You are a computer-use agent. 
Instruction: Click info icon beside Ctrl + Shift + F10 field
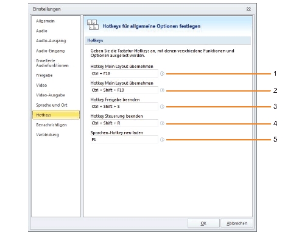point(162,90)
